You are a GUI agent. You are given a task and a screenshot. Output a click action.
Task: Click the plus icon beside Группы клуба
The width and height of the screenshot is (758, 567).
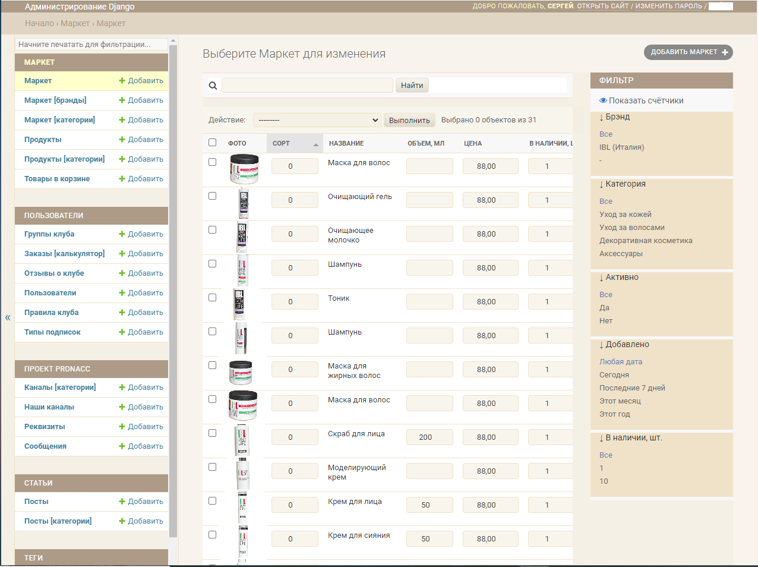coord(122,234)
